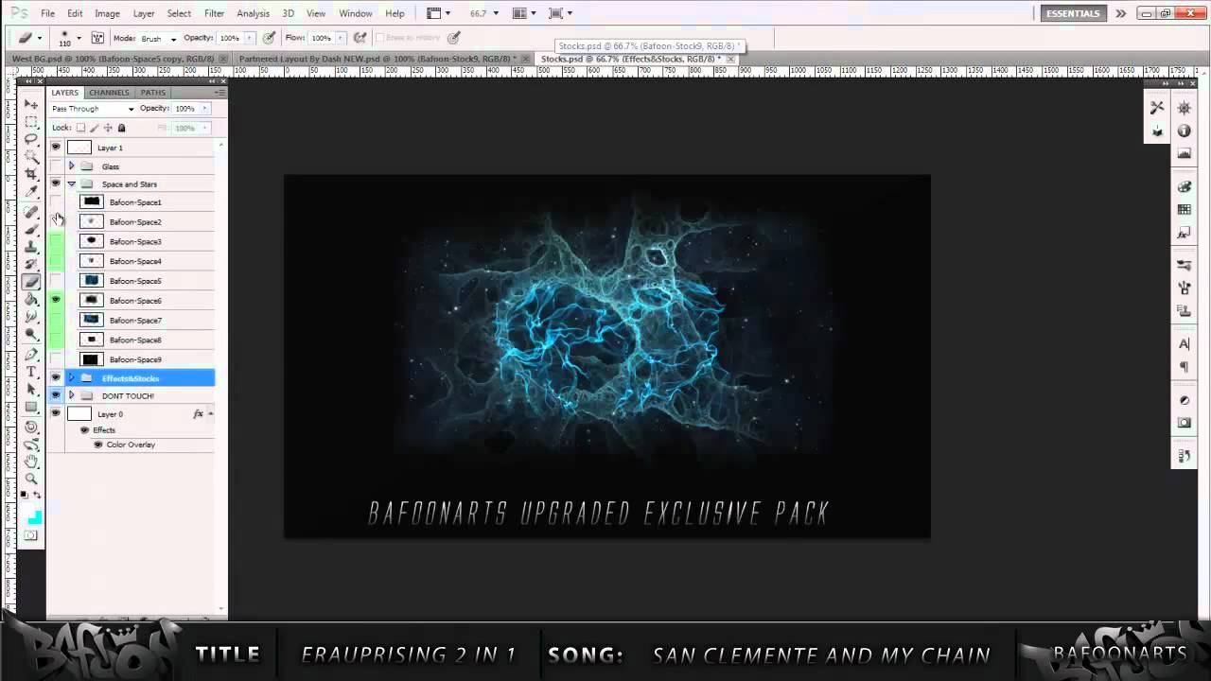This screenshot has height=681, width=1211.
Task: Hide the Space and Stars group
Action: click(x=56, y=183)
